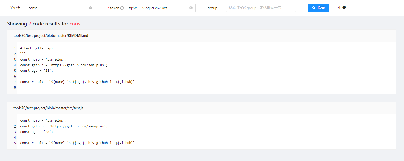Click the blue search button

[x=318, y=8]
